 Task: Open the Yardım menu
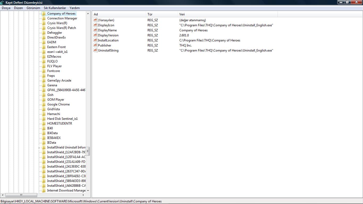click(75, 8)
